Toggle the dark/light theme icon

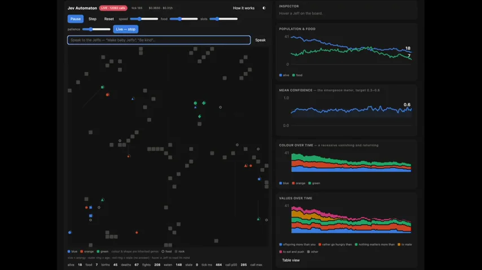pos(264,8)
